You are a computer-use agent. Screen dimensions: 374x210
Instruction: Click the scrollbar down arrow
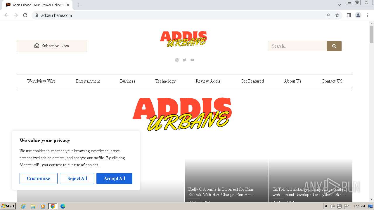pyautogui.click(x=372, y=199)
